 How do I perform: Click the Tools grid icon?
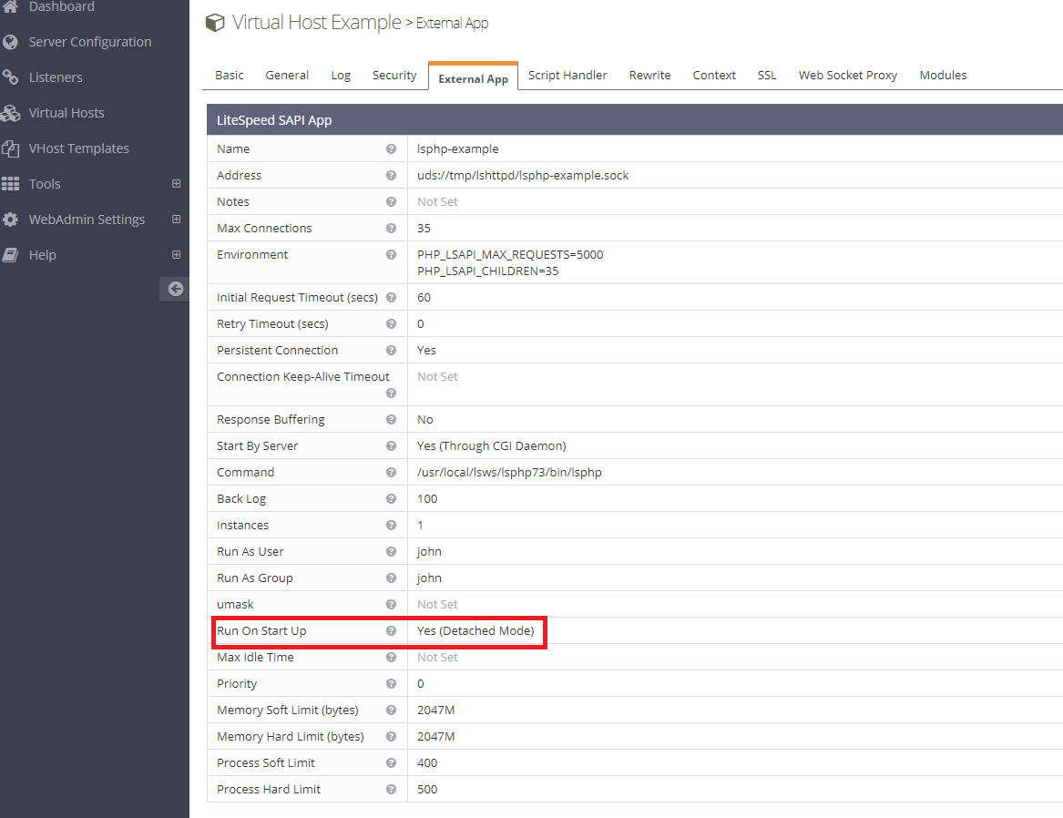(x=10, y=184)
